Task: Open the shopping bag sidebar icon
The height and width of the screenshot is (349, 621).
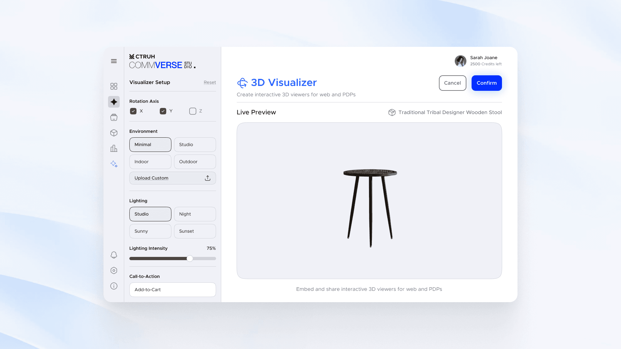Action: click(x=114, y=117)
